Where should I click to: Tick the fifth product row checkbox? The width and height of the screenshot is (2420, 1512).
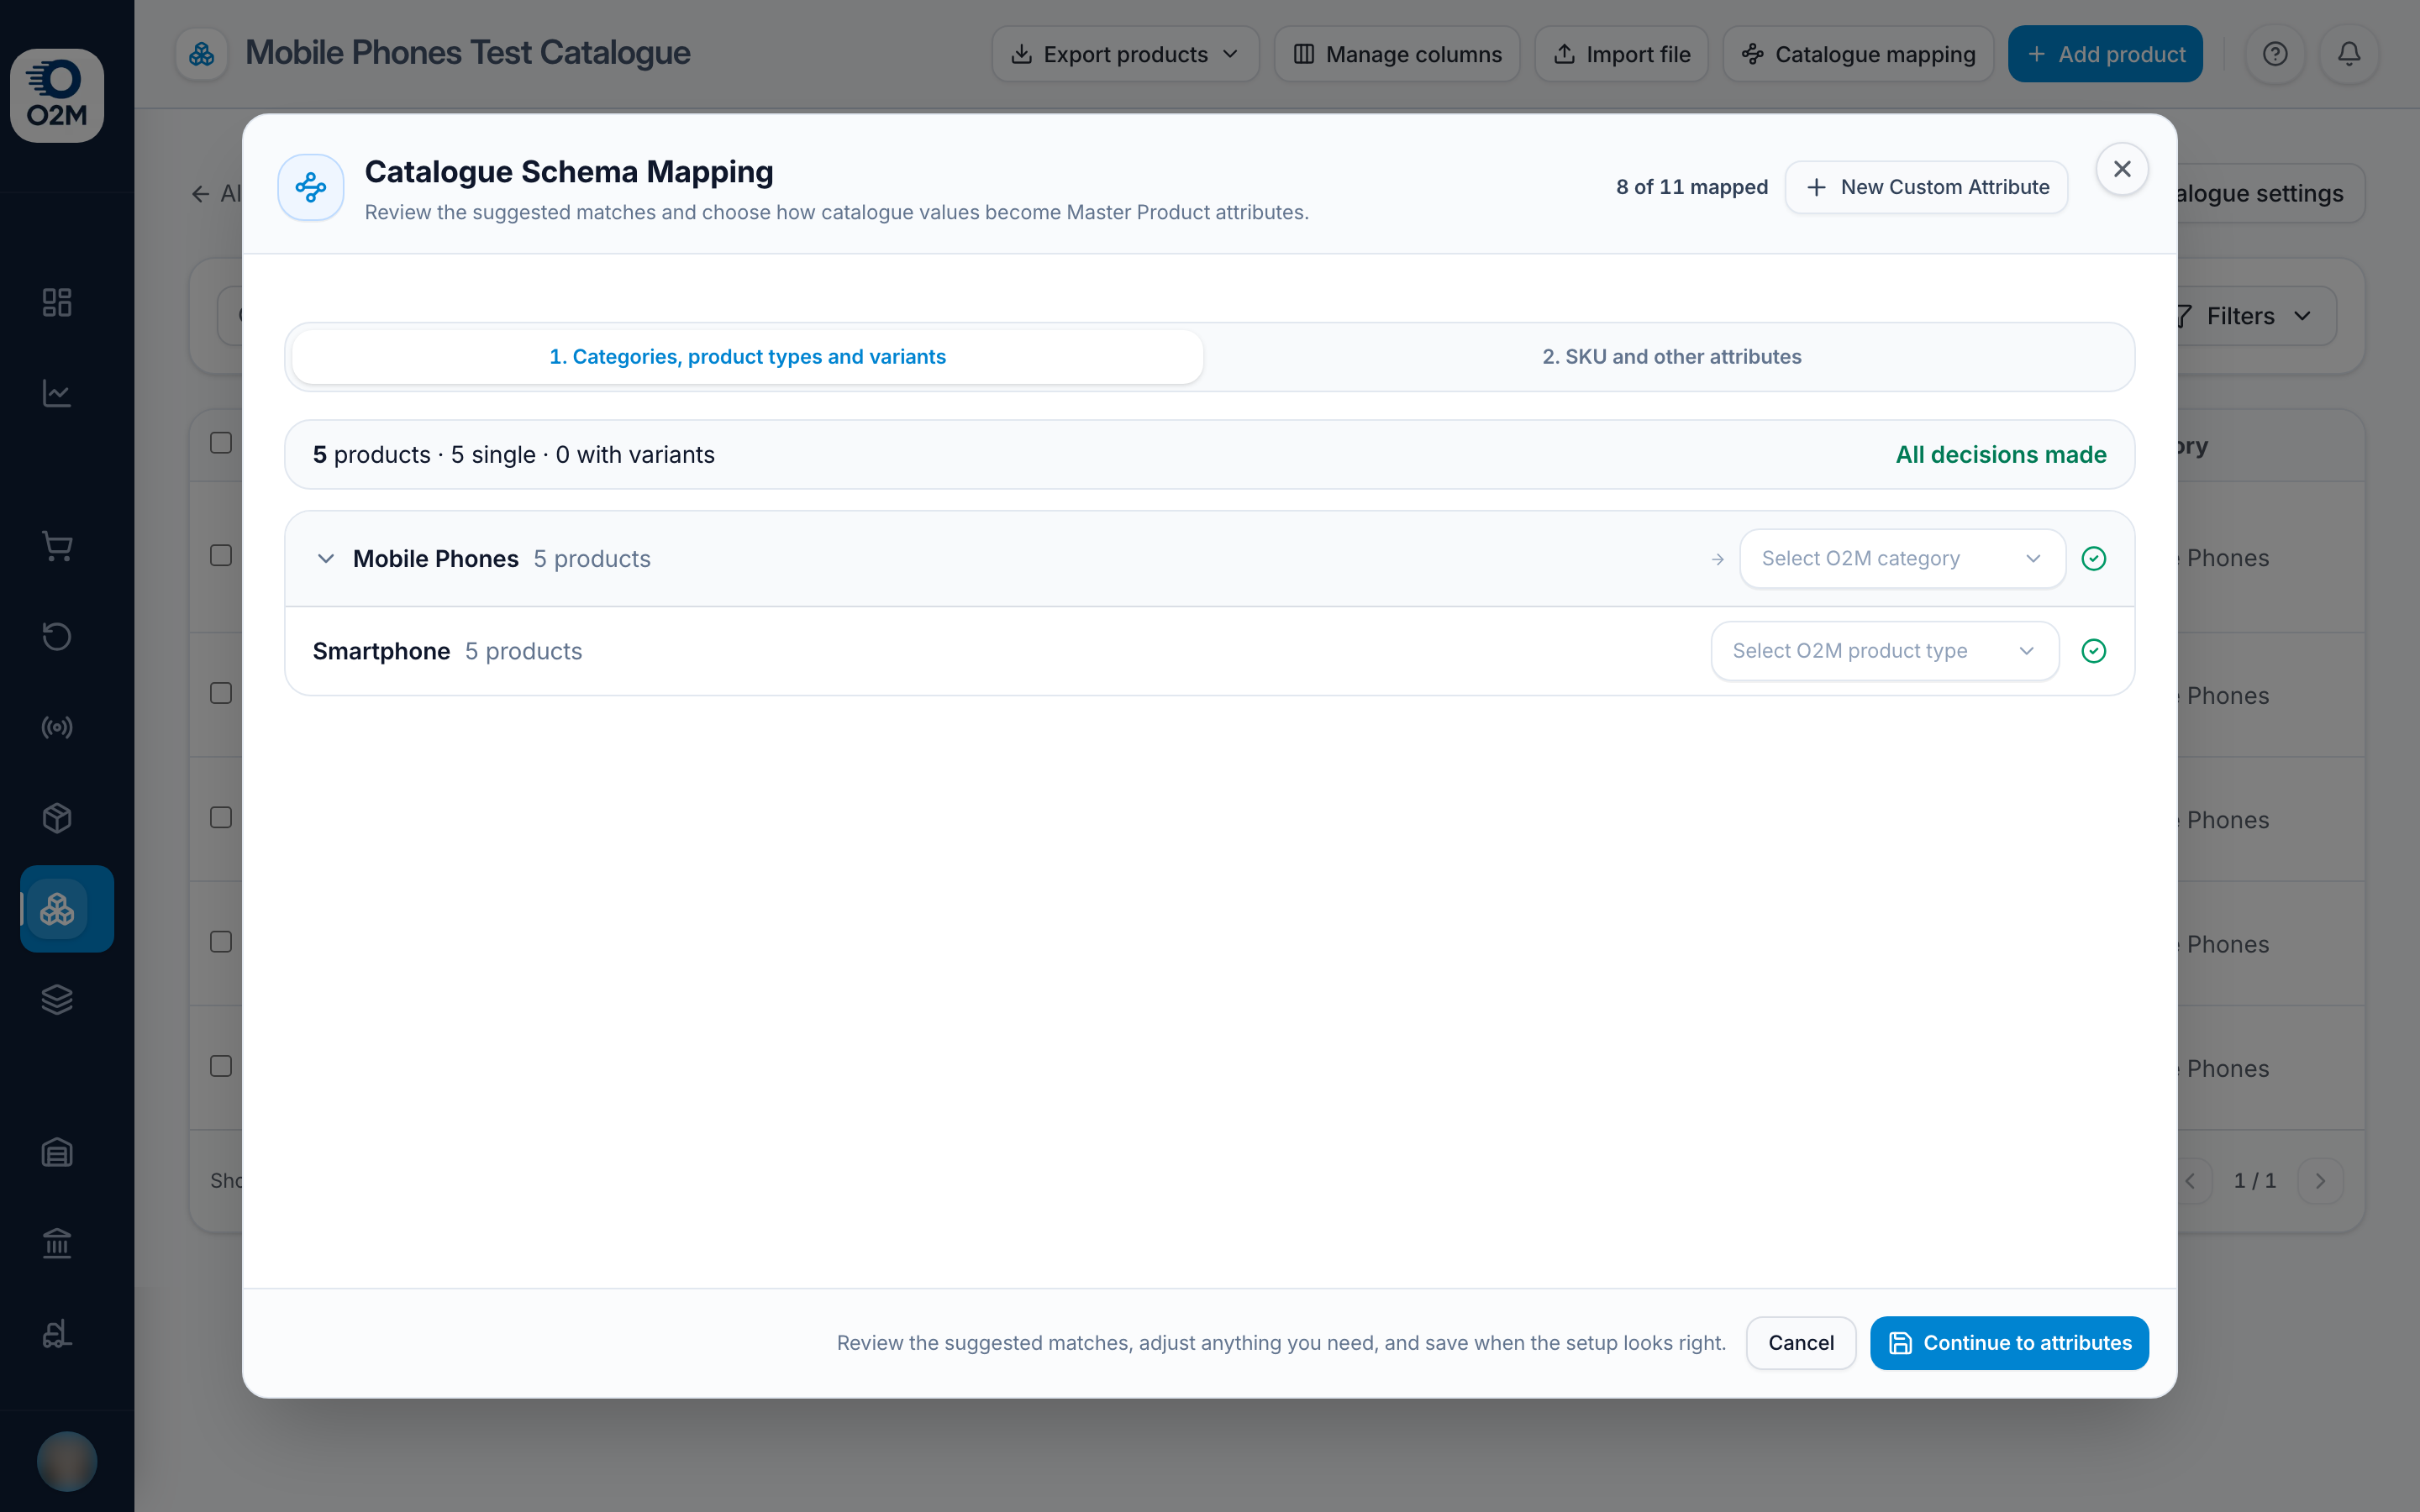point(221,1066)
